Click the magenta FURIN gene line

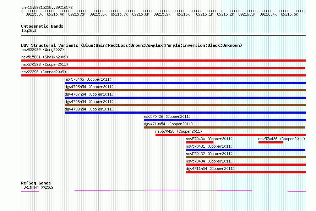tap(163, 190)
